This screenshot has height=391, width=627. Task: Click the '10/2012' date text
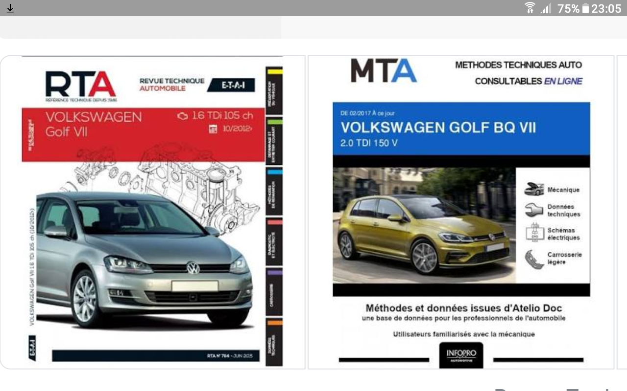click(x=237, y=130)
